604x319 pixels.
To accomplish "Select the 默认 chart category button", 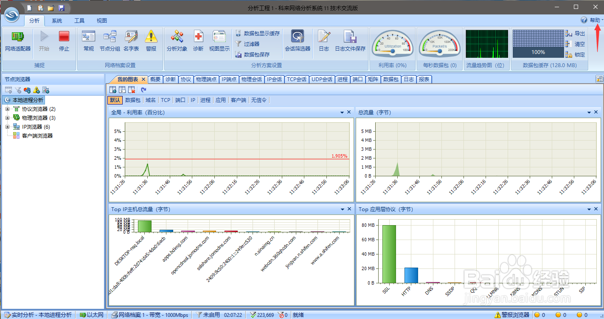I will [x=115, y=100].
